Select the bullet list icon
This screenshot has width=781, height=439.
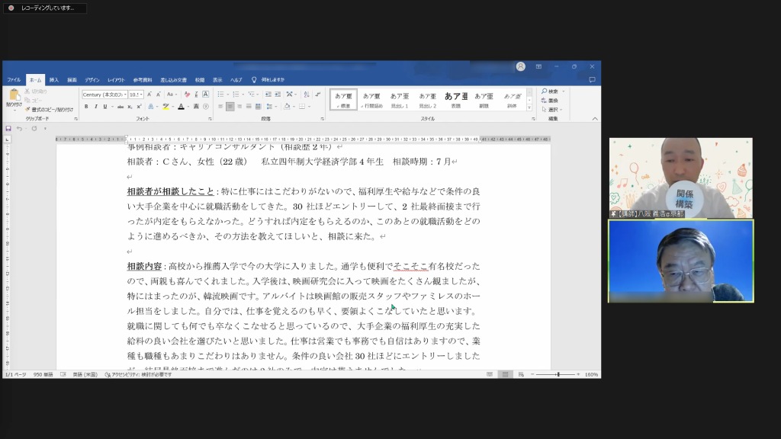tap(220, 95)
